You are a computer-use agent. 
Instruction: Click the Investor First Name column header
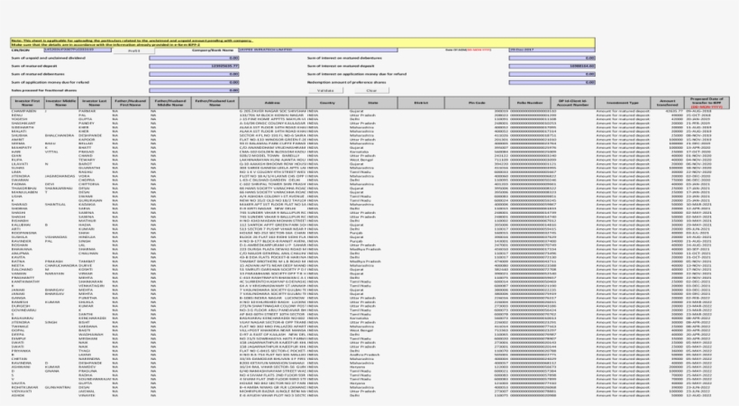point(27,103)
